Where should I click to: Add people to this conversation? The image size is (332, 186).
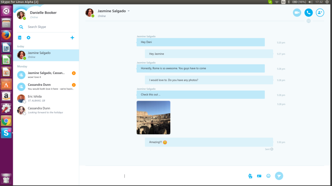pyautogui.click(x=320, y=12)
